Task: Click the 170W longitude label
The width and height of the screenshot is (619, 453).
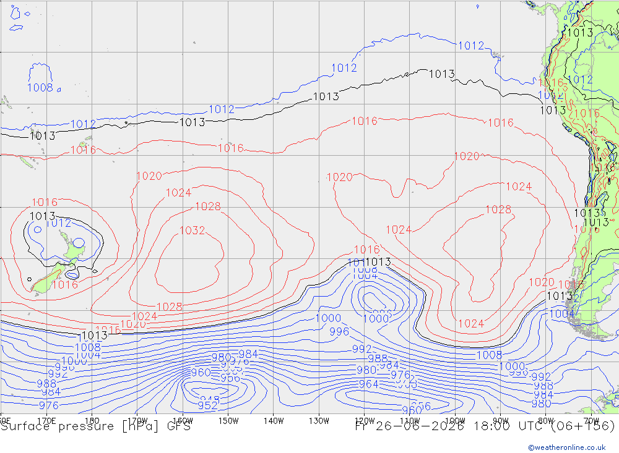Action: tap(137, 421)
